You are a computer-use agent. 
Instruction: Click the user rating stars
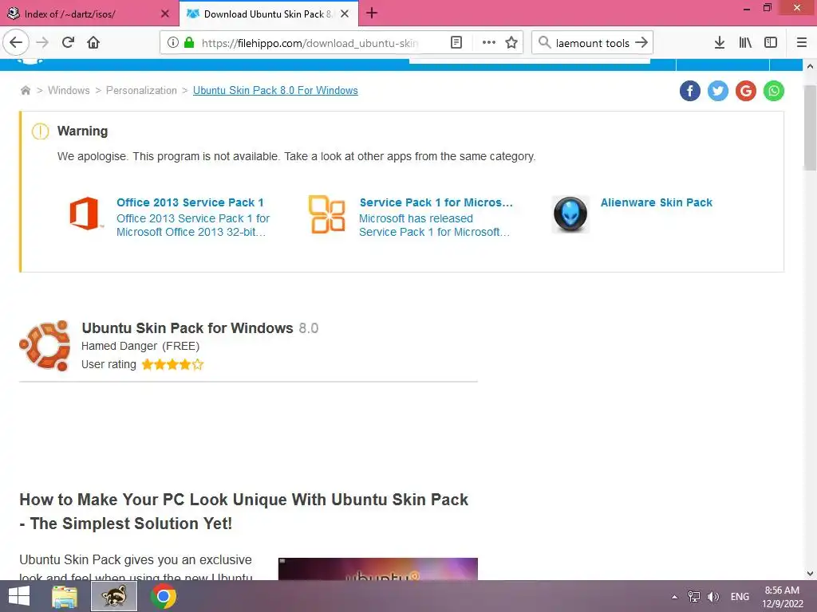172,364
